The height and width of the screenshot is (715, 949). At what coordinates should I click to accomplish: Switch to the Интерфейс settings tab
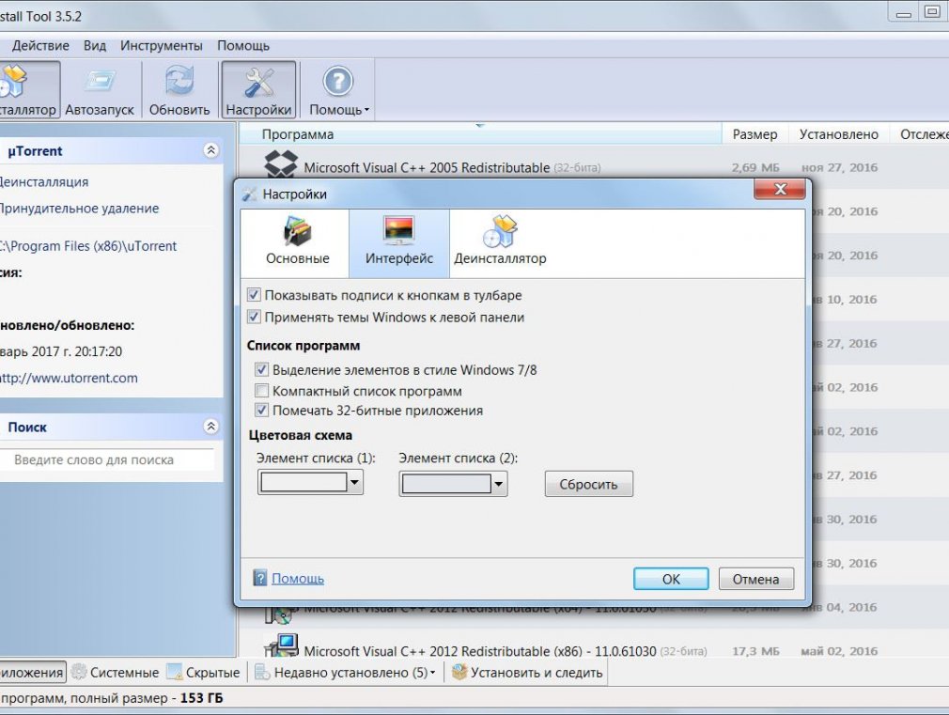pos(398,243)
